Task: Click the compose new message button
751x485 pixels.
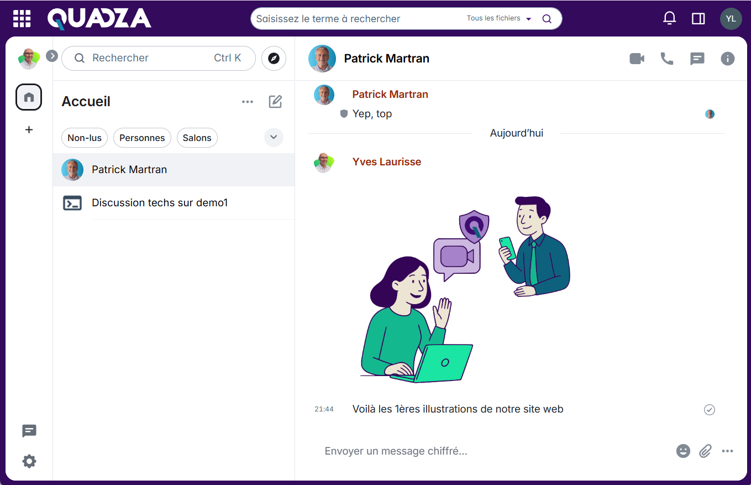Action: point(275,102)
